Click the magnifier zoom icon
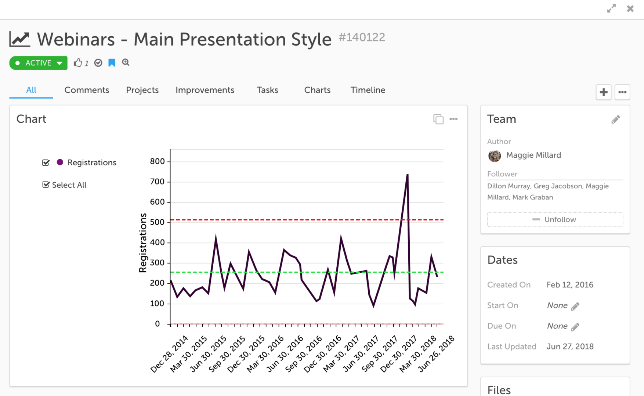 pos(126,62)
